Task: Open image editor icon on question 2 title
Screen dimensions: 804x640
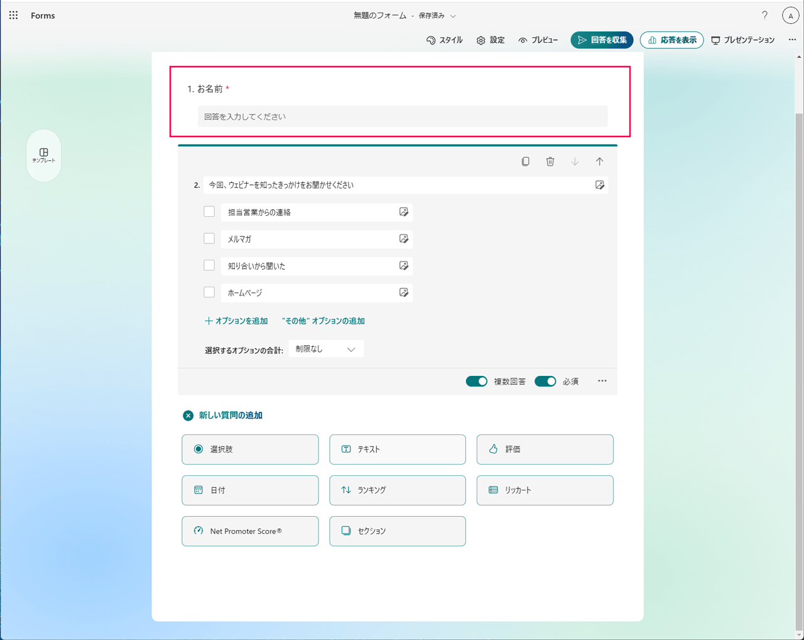Action: coord(600,185)
